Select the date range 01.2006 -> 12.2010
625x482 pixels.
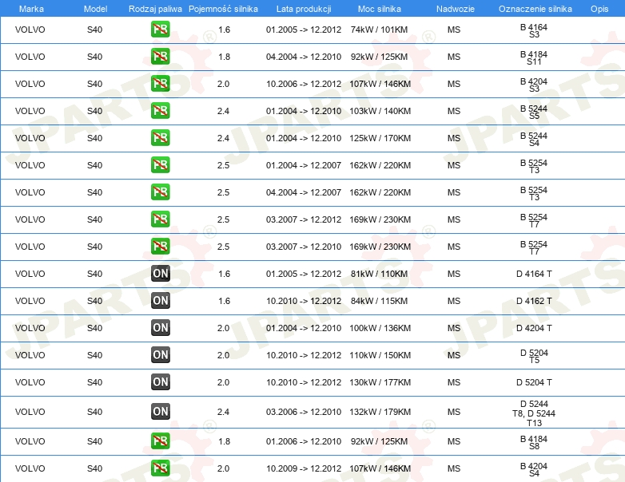(x=304, y=441)
